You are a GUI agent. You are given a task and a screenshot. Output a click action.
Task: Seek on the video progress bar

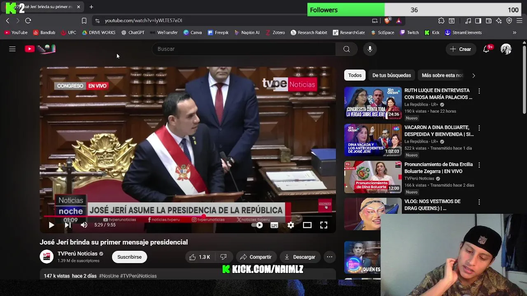pyautogui.click(x=188, y=216)
